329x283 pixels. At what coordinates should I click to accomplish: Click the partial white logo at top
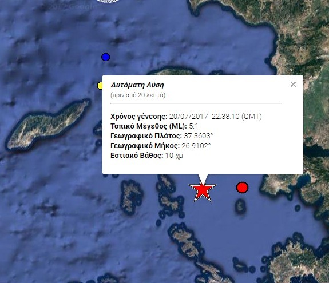click(x=109, y=1)
